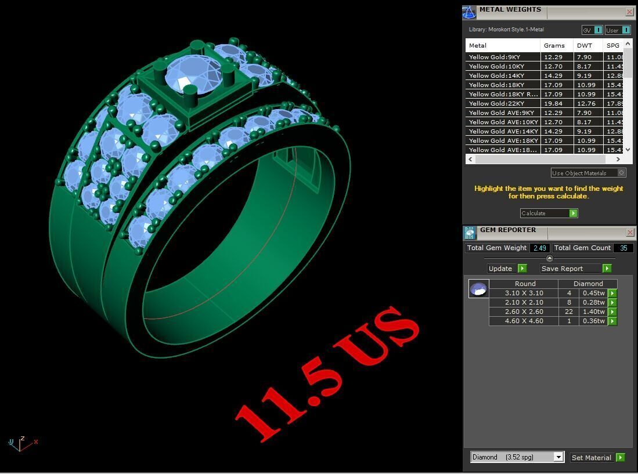Select the Yellow Gold:14KY row
Viewport: 638px width, 474px height.
click(x=544, y=75)
